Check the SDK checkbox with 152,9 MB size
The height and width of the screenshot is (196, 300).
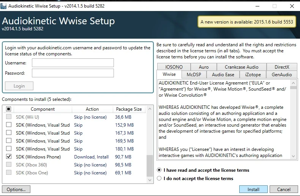point(9,125)
